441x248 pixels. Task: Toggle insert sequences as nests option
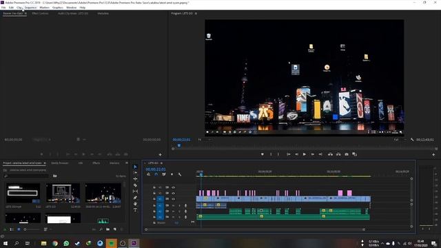pos(149,174)
